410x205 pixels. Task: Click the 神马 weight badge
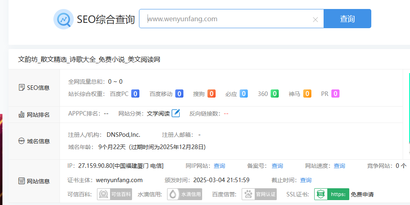pos(307,94)
